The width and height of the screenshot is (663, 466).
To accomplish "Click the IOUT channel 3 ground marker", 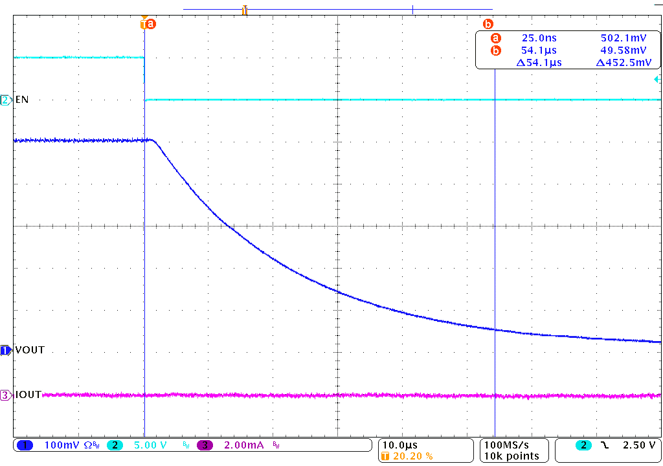I will 6,395.
